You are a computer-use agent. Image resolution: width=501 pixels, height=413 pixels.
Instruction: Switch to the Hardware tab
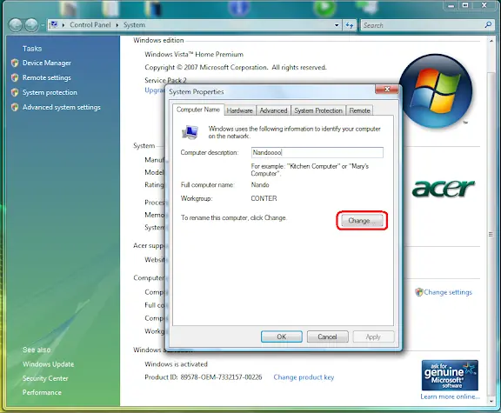pos(240,110)
